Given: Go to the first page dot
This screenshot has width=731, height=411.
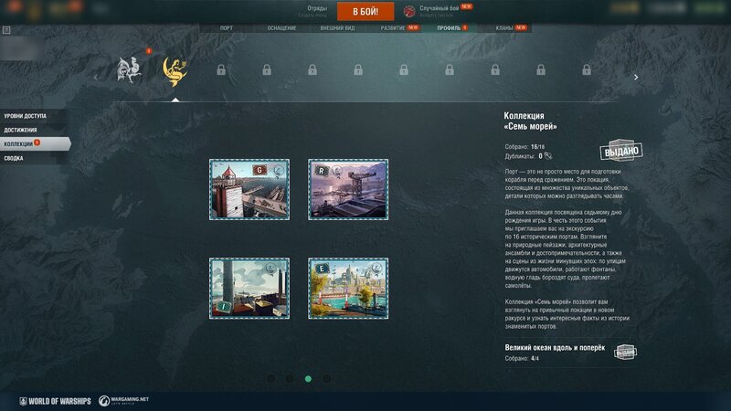Looking at the screenshot, I should point(271,379).
